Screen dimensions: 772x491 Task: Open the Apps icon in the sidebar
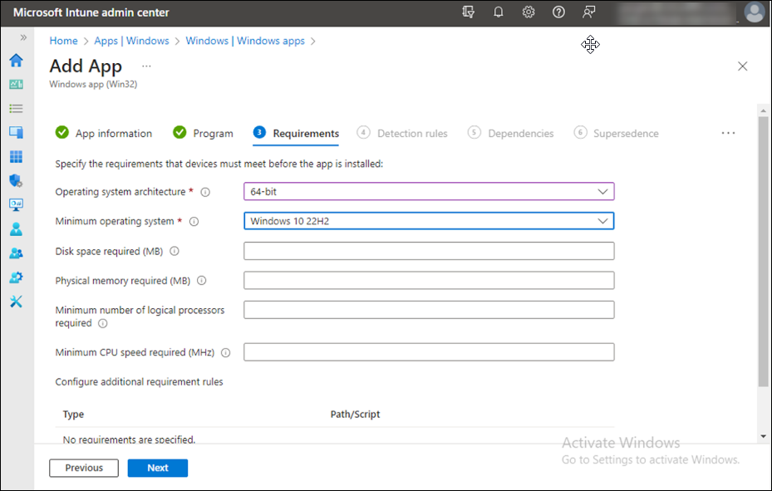15,156
